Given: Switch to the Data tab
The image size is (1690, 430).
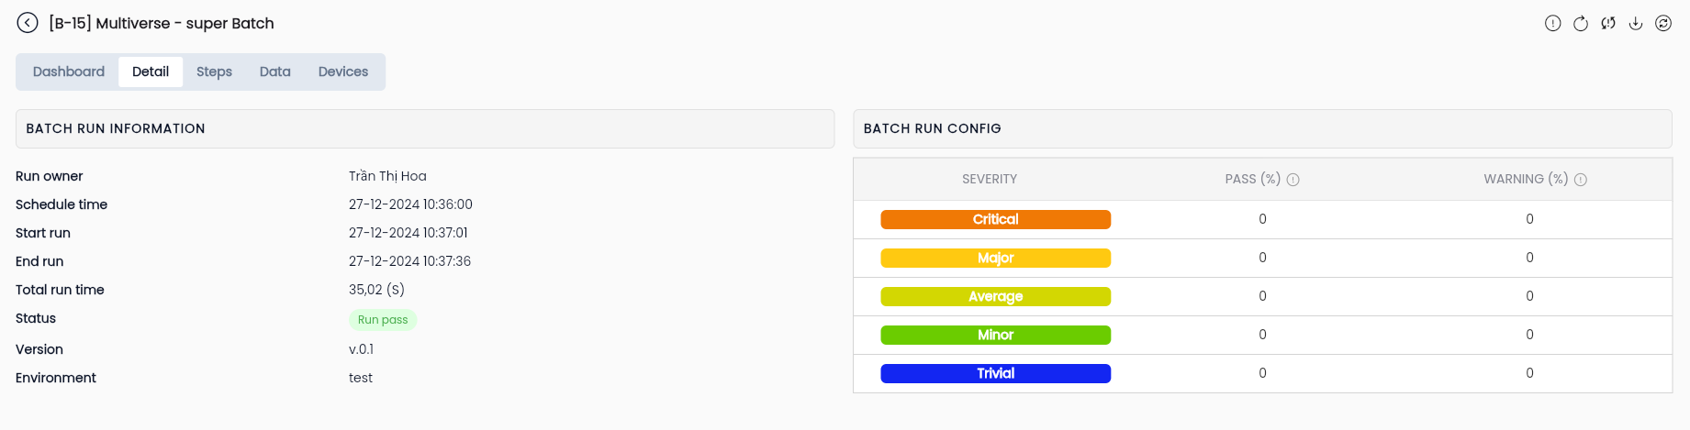Looking at the screenshot, I should tap(274, 72).
